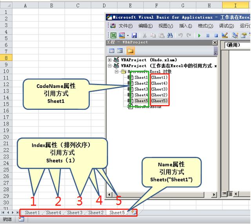Click the View Microsoft Excel toolbar icon
251x224 pixels.
point(113,35)
